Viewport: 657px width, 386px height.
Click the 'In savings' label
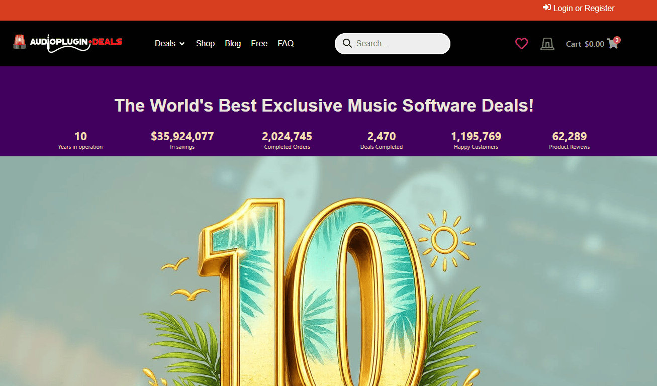[x=182, y=147]
